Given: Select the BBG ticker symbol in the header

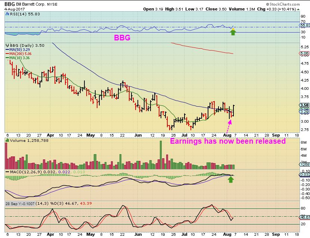Looking at the screenshot, I should click(9, 4).
